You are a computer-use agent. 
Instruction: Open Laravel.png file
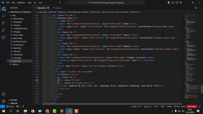coord(18,45)
